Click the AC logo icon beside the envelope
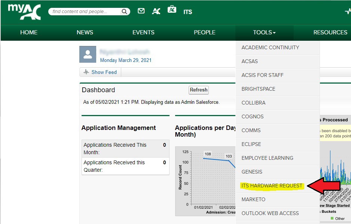The height and width of the screenshot is (224, 351). pyautogui.click(x=156, y=11)
